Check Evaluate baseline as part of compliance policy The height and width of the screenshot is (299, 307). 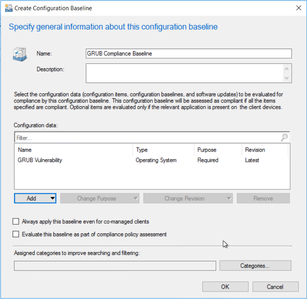point(16,234)
